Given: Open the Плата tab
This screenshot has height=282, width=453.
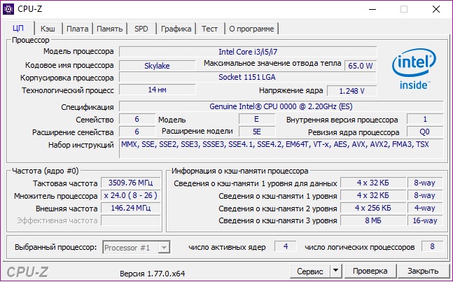Looking at the screenshot, I should point(78,29).
